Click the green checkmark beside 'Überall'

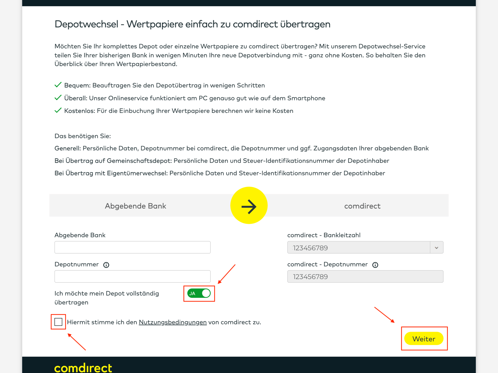58,97
